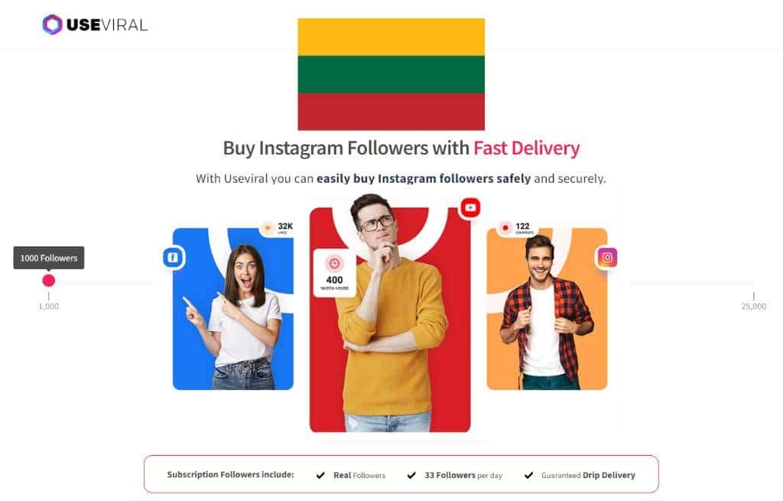Screen dimensions: 783x501
Task: Click the 122 comments red dot icon
Action: (505, 228)
